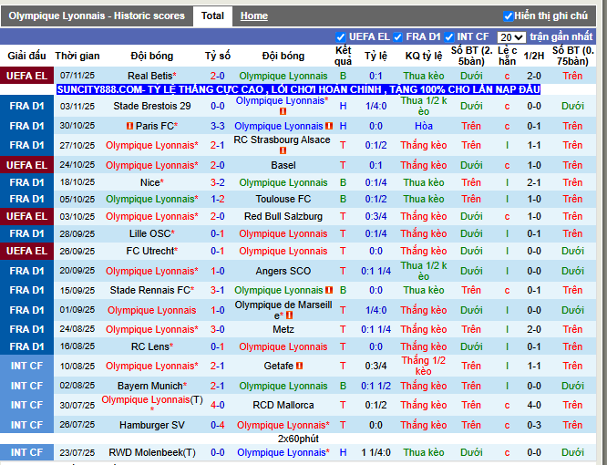Click red card icon under Olympique Lyonnais on 03/11/25
Viewport: 607px width, 465px height.
coord(283,111)
